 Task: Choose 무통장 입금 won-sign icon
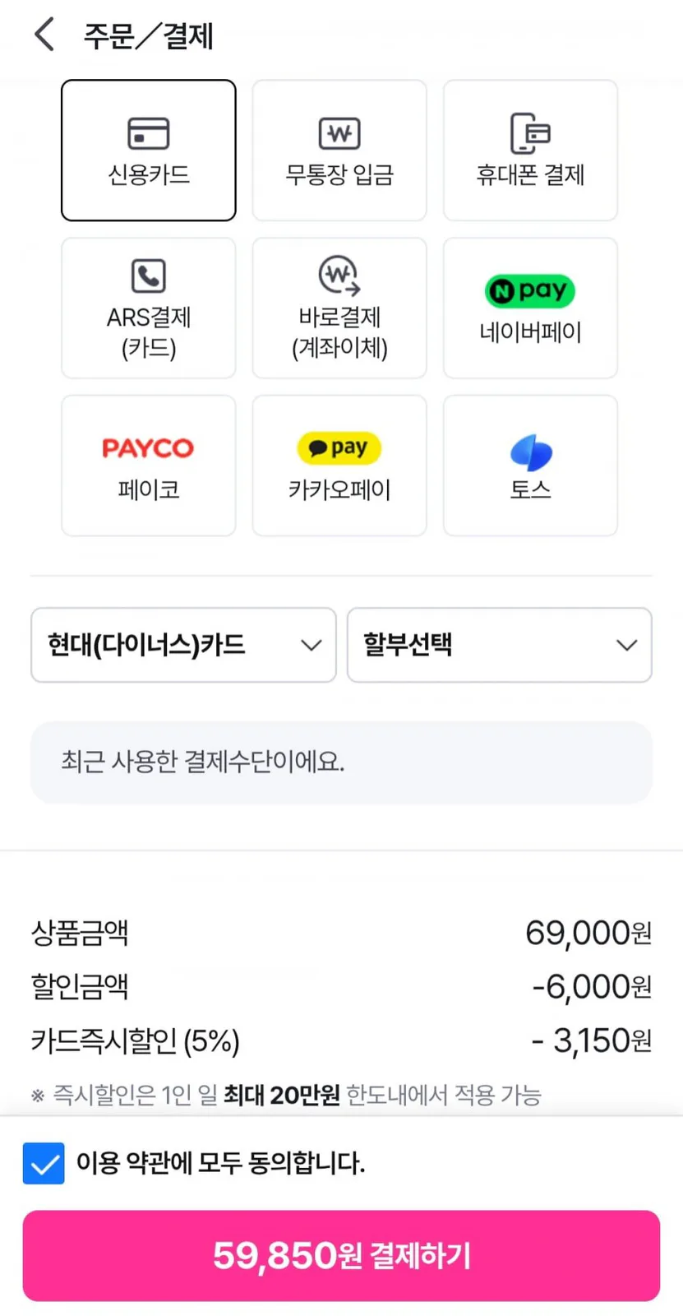339,133
